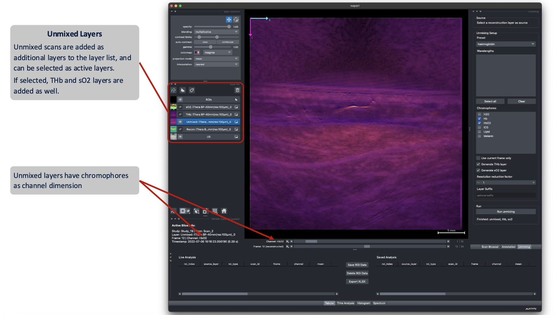Open the projection mode dropdown
This screenshot has width=557, height=315.
(x=216, y=59)
